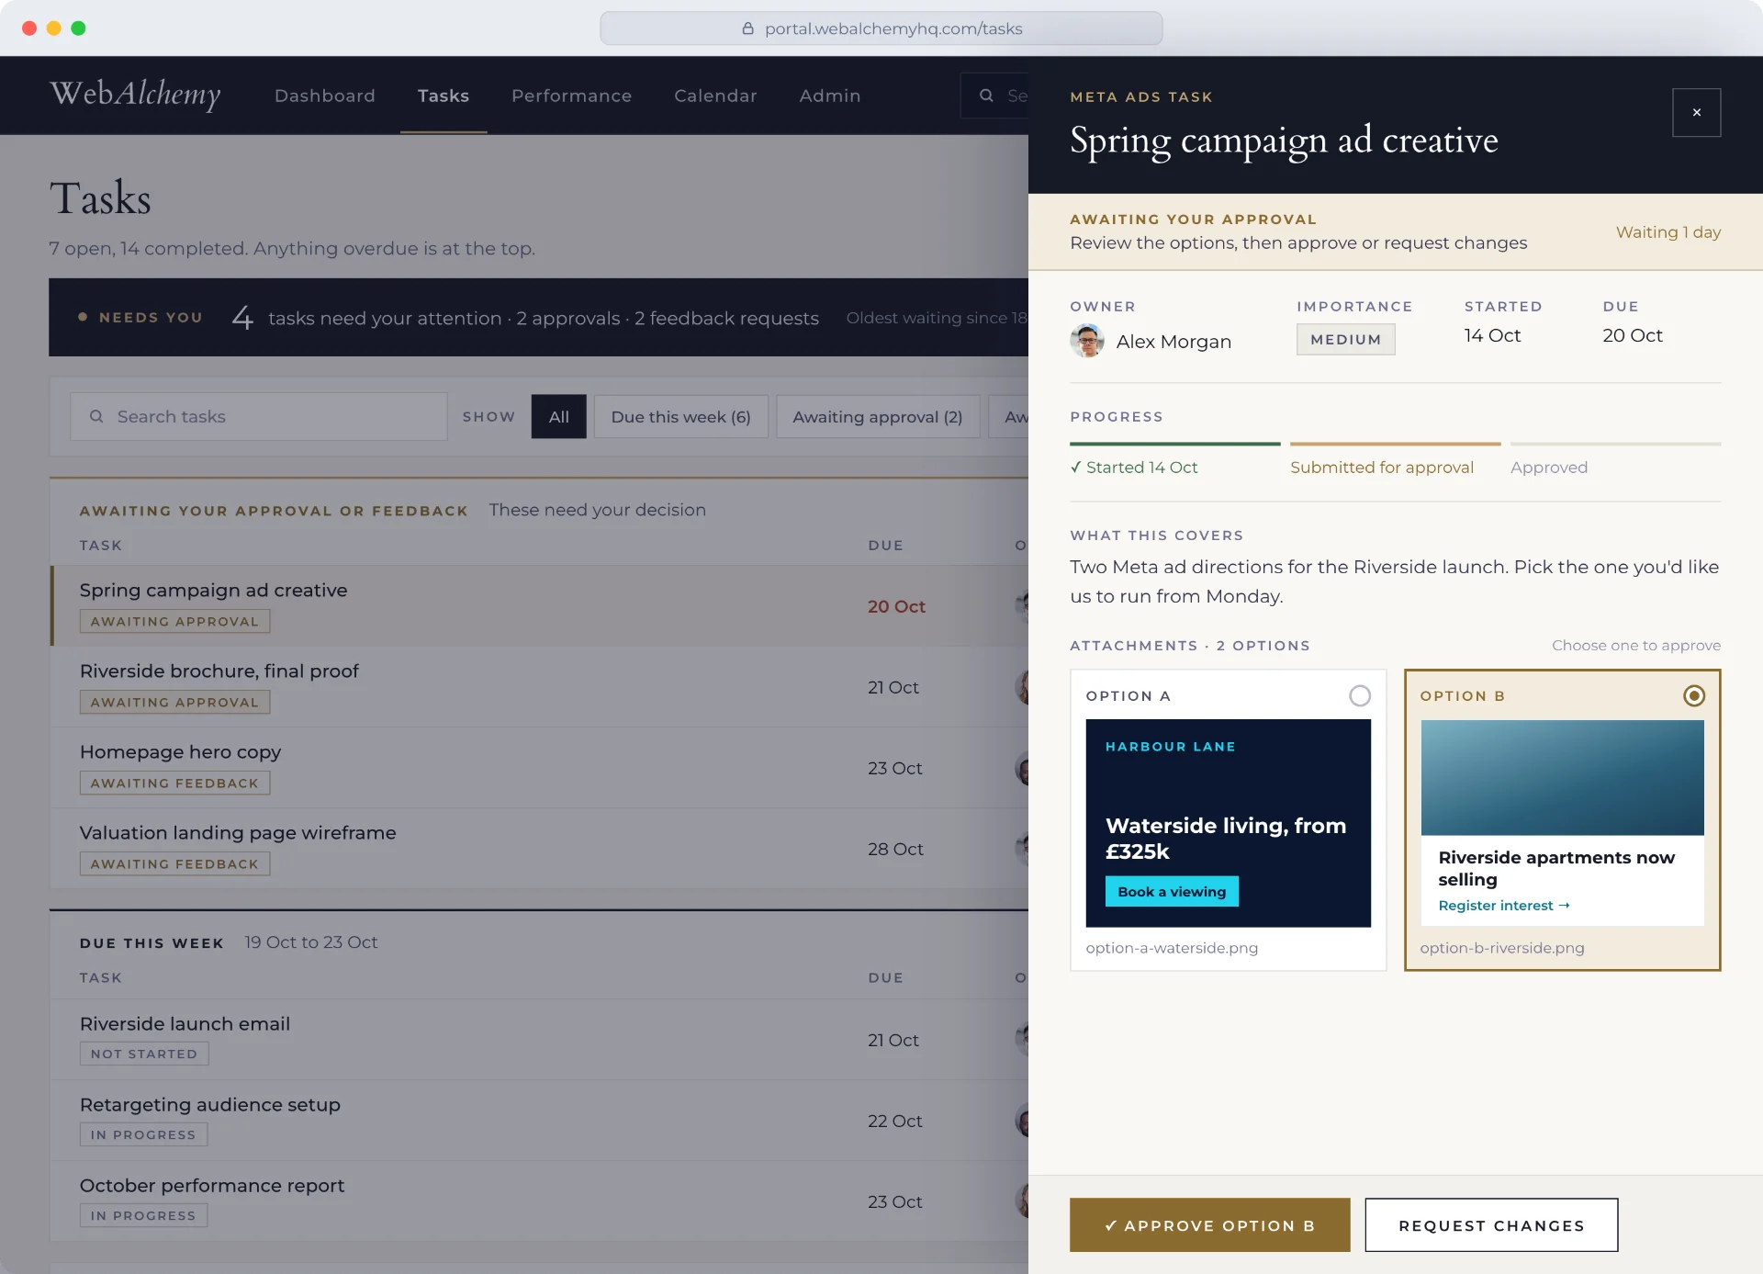Screen dimensions: 1763x1274
Task: Filter by Due this week (6)
Action: pyautogui.click(x=680, y=416)
